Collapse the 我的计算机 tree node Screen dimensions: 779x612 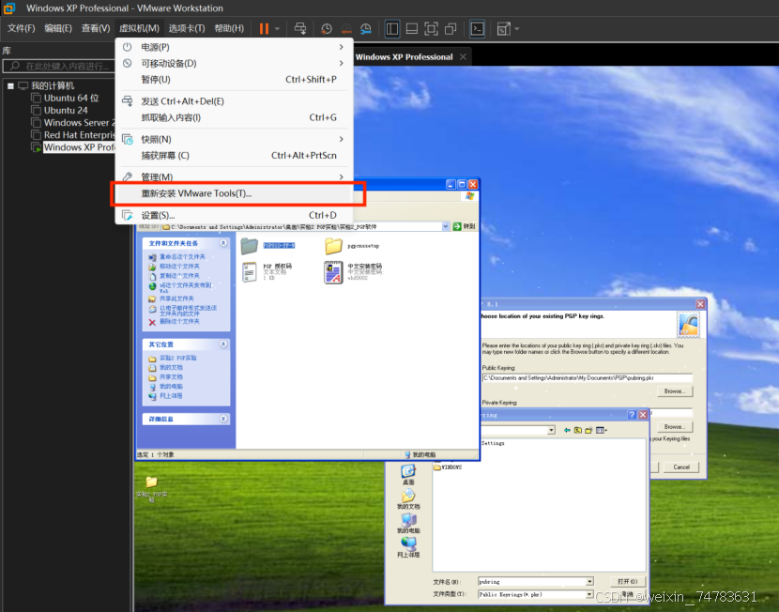tap(10, 86)
